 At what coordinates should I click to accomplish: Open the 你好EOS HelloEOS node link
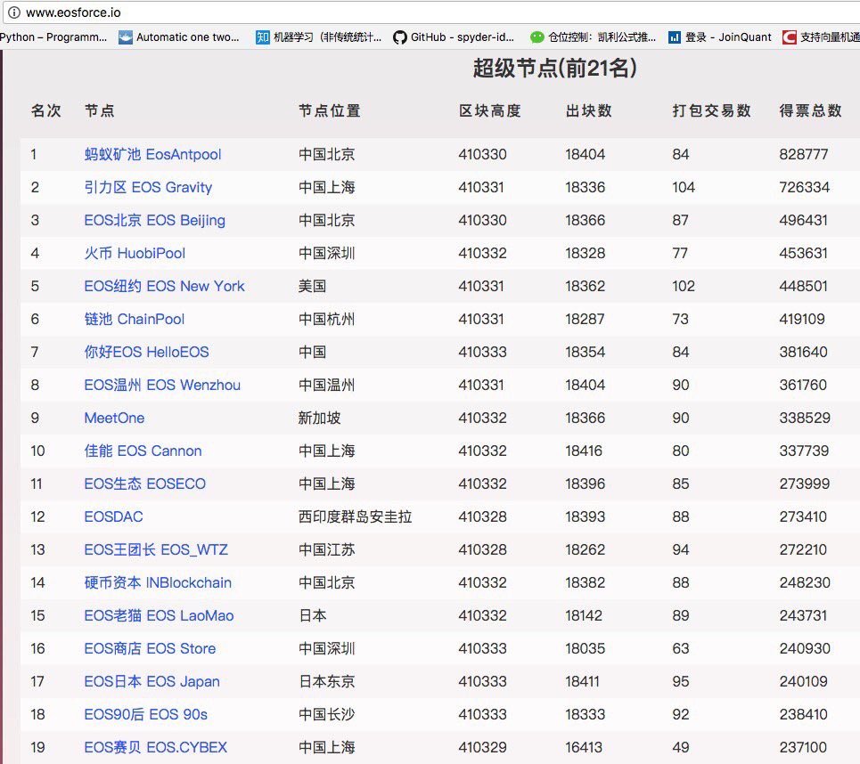coord(146,352)
